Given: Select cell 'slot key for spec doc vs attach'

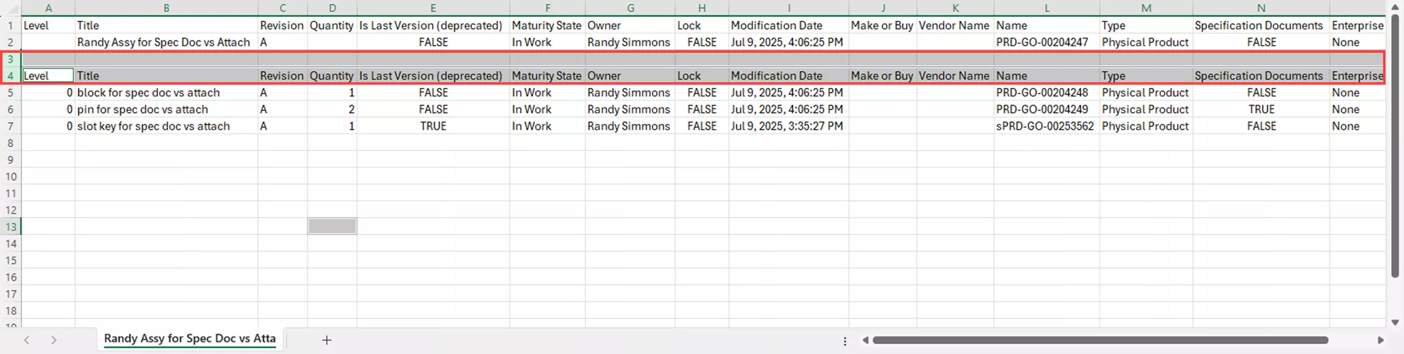Looking at the screenshot, I should 167,126.
